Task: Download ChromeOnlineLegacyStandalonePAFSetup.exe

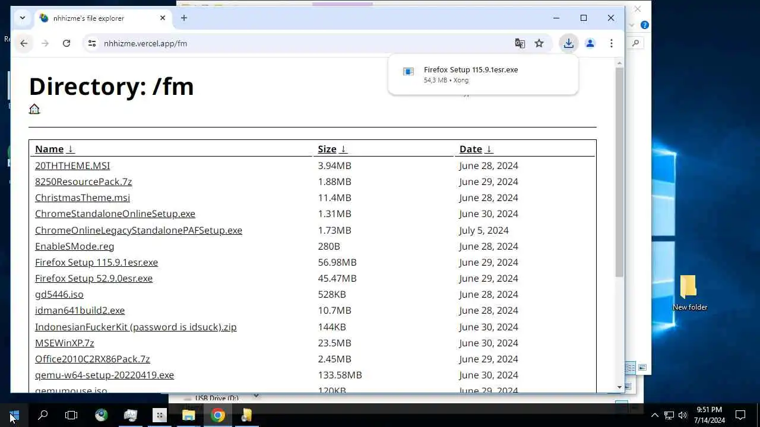Action: [138, 230]
